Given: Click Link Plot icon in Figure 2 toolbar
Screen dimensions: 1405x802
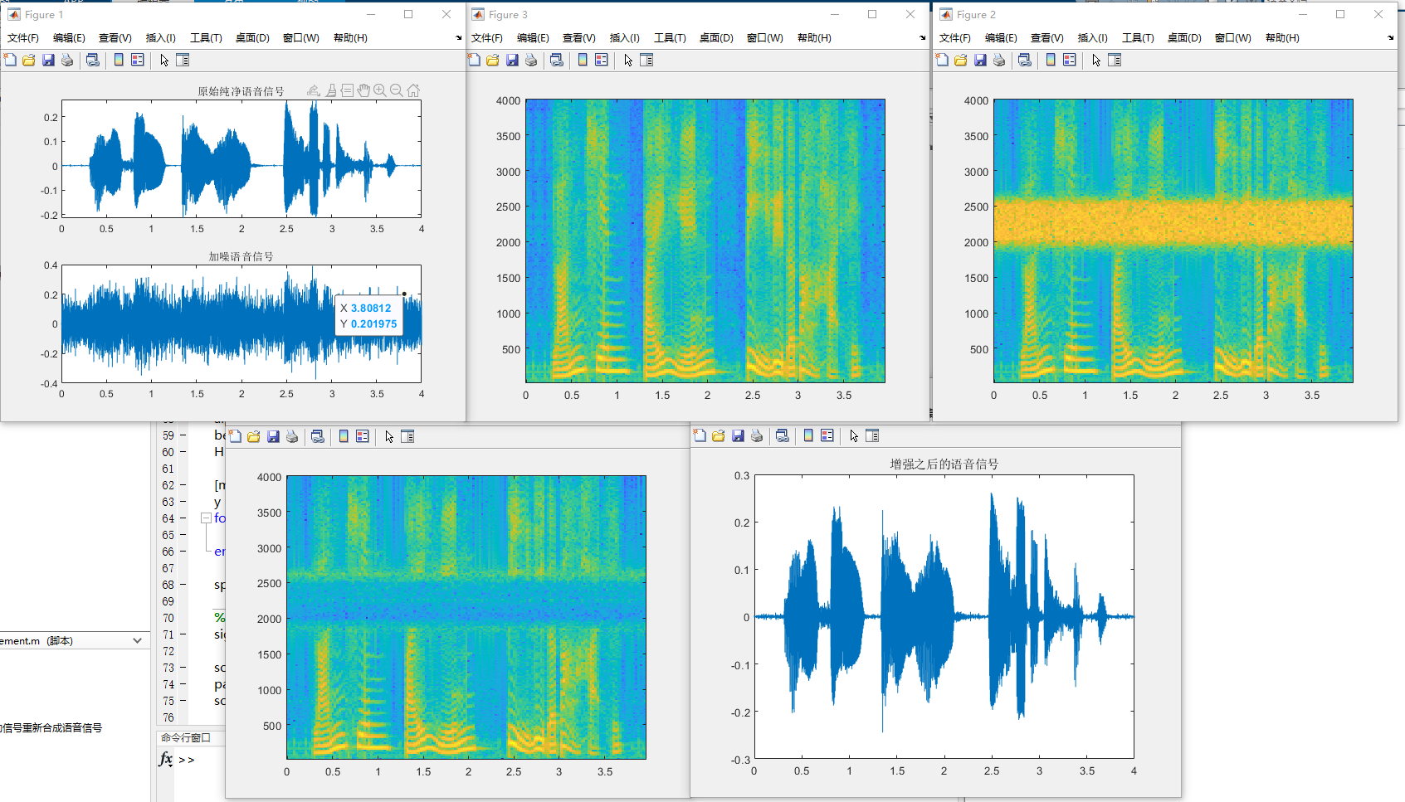Looking at the screenshot, I should click(1025, 60).
